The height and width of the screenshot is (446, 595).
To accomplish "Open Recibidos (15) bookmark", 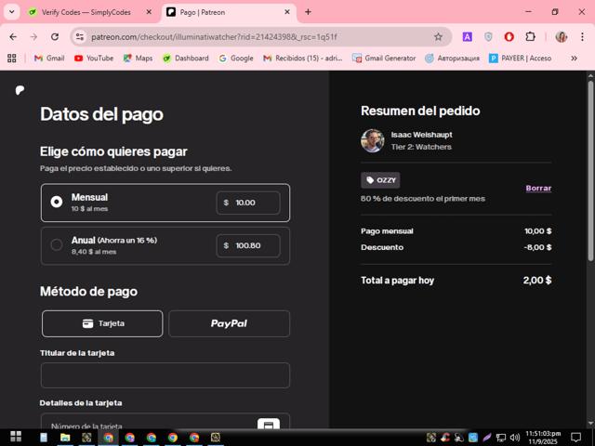I will [303, 58].
